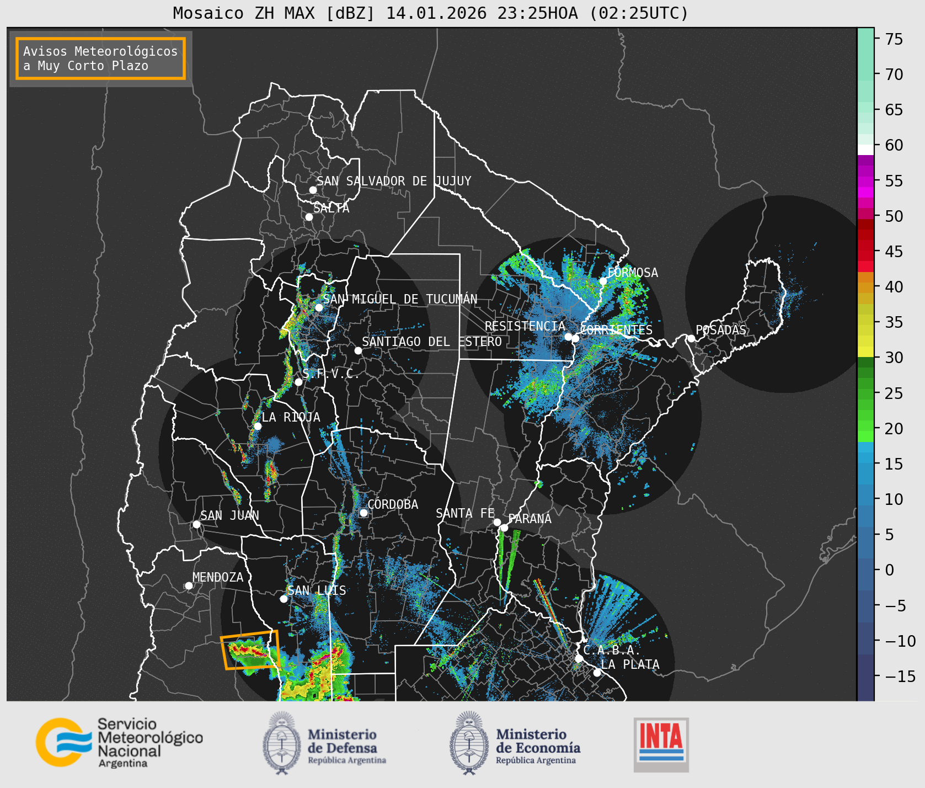Click the Ministerio de Economía coat of arms
Screen dimensions: 925x788
pos(469,743)
